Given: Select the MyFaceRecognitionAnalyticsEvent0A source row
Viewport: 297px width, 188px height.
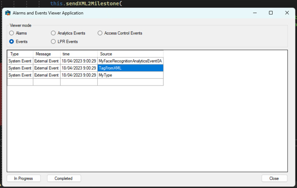Looking at the screenshot, I should (x=130, y=61).
